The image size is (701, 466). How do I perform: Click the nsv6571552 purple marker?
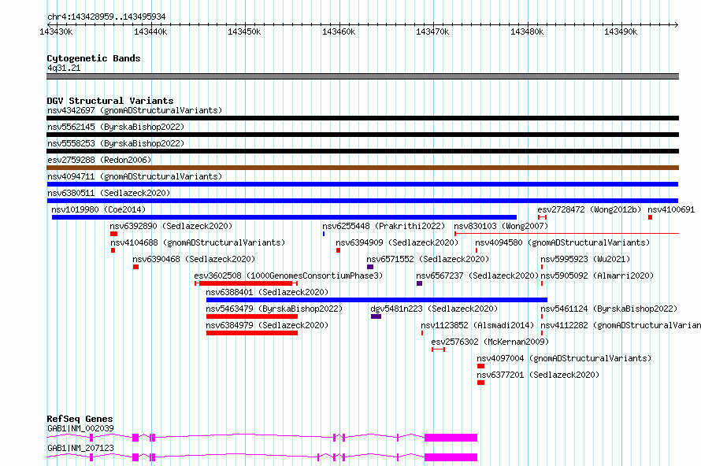[370, 267]
